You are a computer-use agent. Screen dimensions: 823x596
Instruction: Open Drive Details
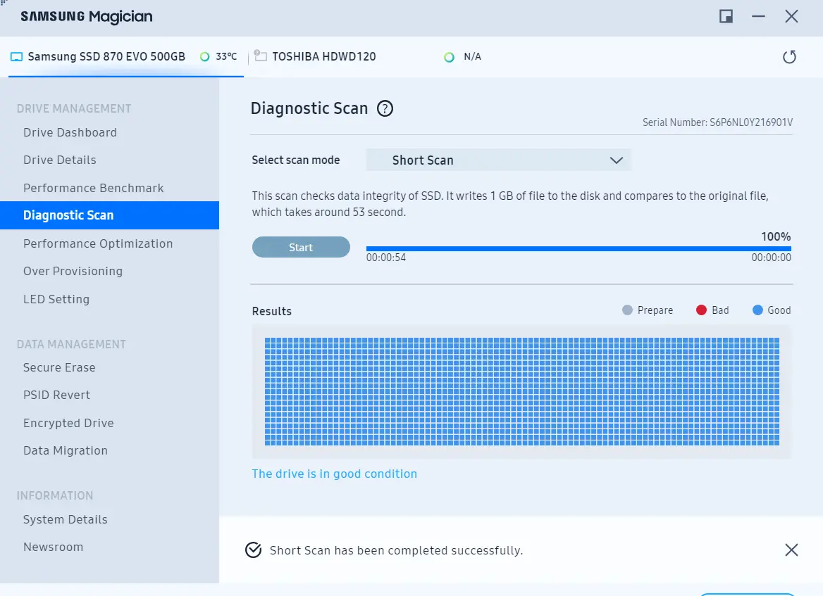coord(59,160)
